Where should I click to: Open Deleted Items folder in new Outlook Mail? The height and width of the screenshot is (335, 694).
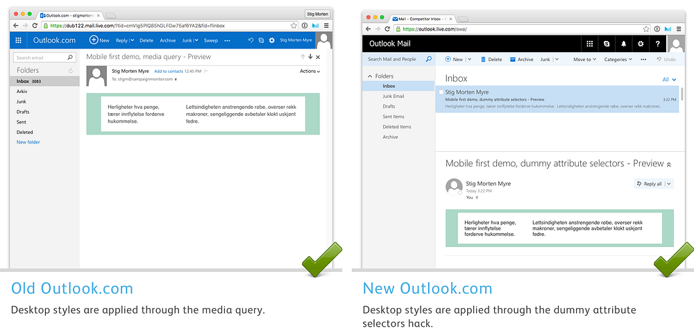[x=398, y=126]
